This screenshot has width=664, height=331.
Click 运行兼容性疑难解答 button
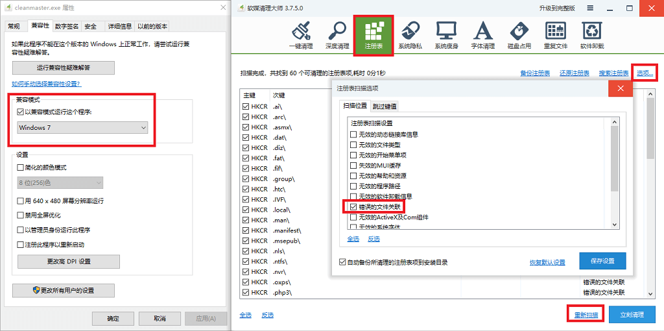coord(64,67)
